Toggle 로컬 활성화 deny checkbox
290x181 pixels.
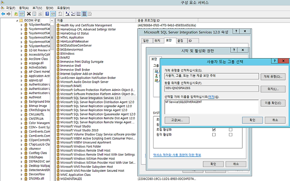[x=230, y=130]
